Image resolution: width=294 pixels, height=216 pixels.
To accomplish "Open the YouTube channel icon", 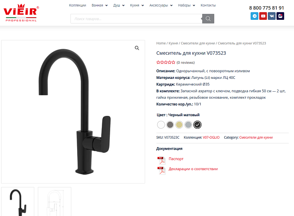I will click(263, 16).
